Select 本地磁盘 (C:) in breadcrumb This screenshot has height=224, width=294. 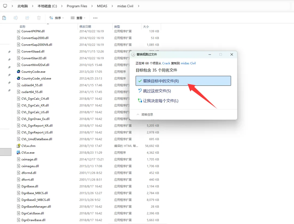(47, 6)
